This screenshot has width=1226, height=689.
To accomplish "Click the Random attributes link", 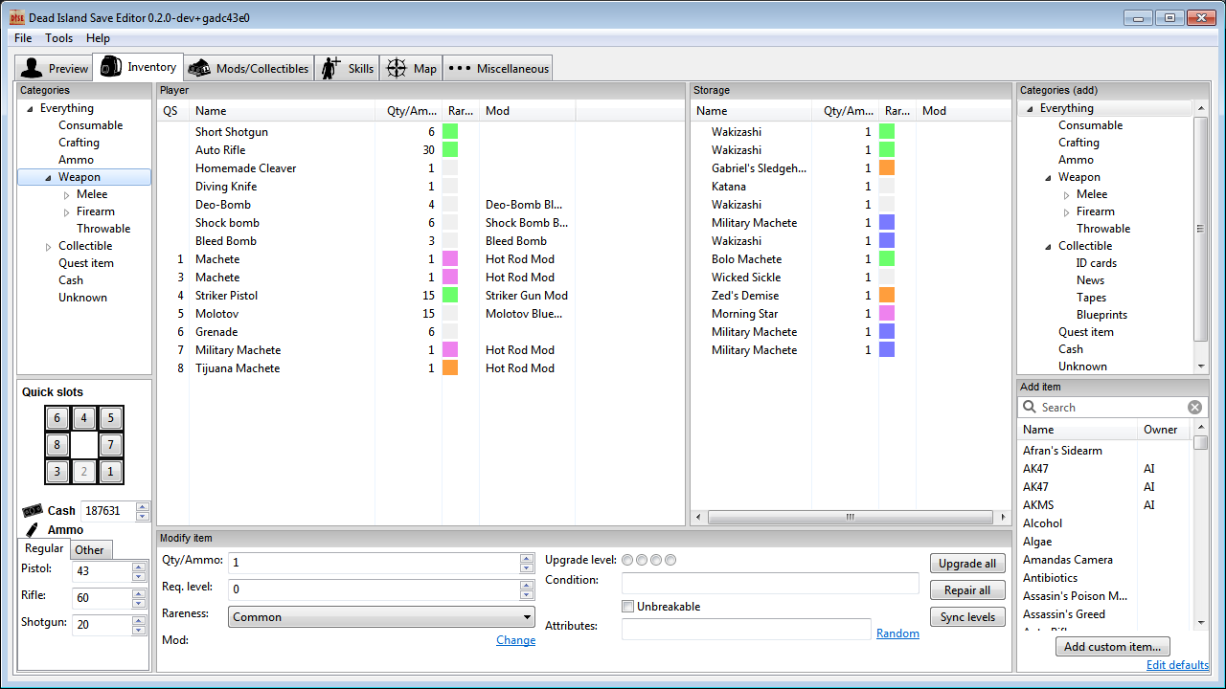I will click(897, 633).
